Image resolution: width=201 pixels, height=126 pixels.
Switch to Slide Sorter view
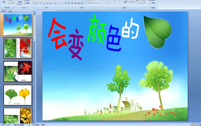click(x=195, y=125)
